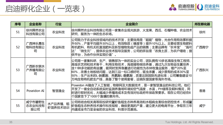This screenshot has height=125, width=223.
Task: Click the Poseidon AI company description
Action: [132, 91]
